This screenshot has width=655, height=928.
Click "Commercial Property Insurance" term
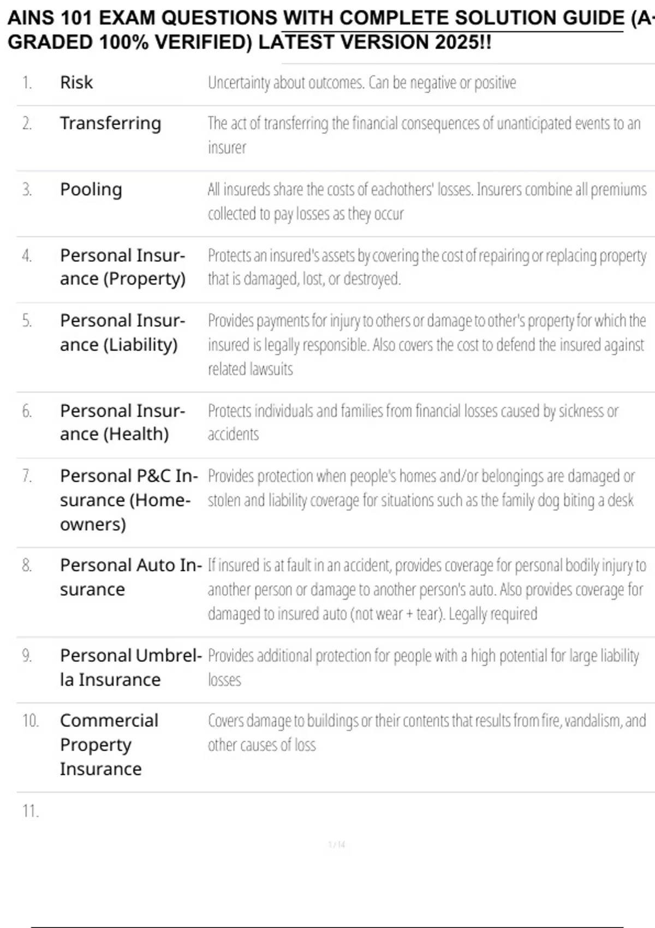[x=109, y=745]
